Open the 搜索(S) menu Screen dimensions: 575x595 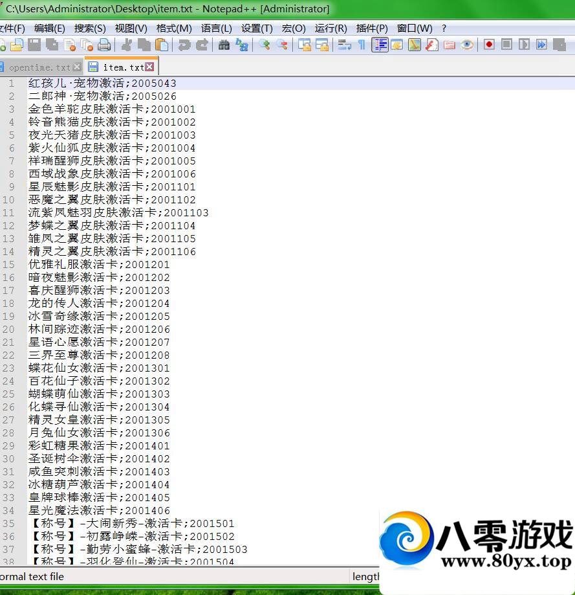90,28
